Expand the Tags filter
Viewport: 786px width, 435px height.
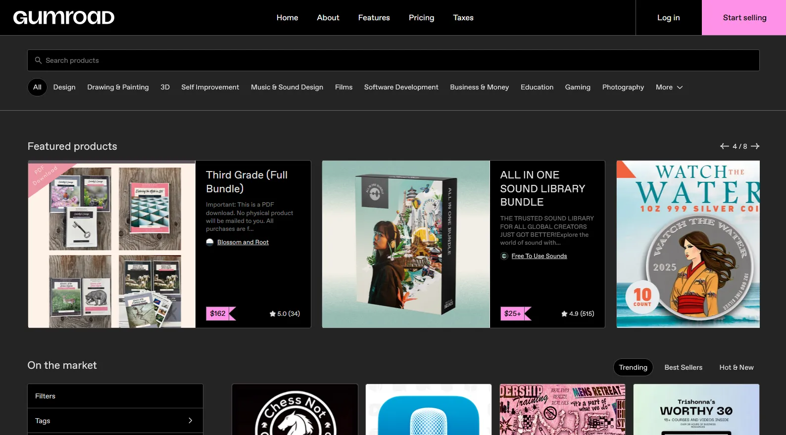click(115, 421)
